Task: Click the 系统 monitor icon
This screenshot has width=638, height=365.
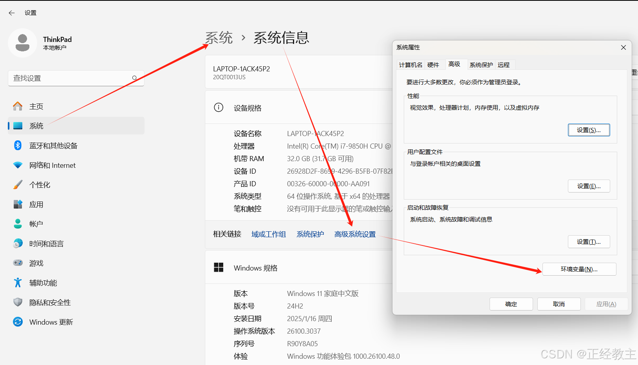Action: pos(18,126)
